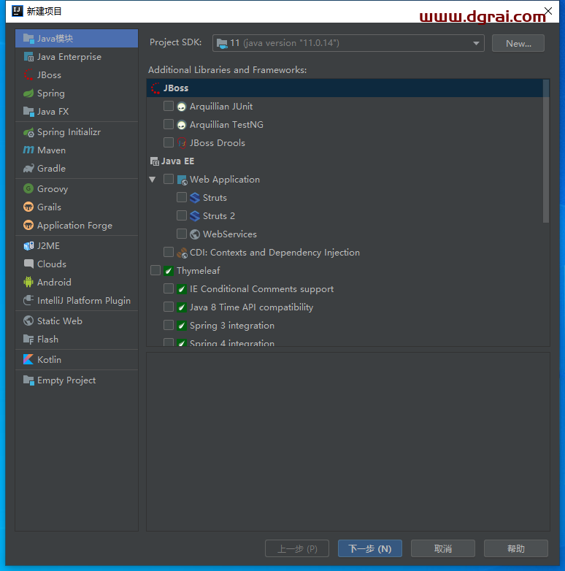Click the CDI beans icon
565x571 pixels.
(182, 253)
